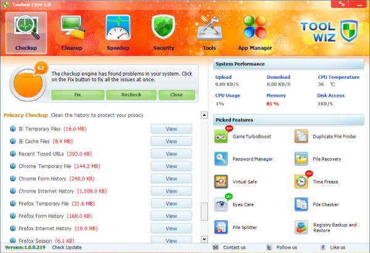Click Like us Facebook link
370x253 pixels.
[338, 247]
